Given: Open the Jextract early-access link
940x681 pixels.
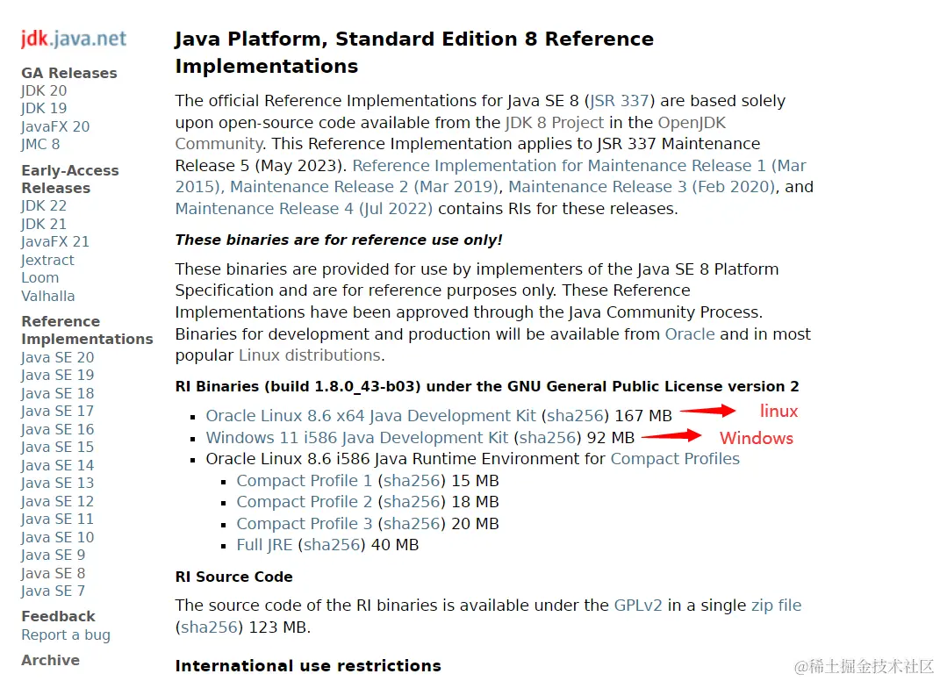Looking at the screenshot, I should (x=47, y=260).
